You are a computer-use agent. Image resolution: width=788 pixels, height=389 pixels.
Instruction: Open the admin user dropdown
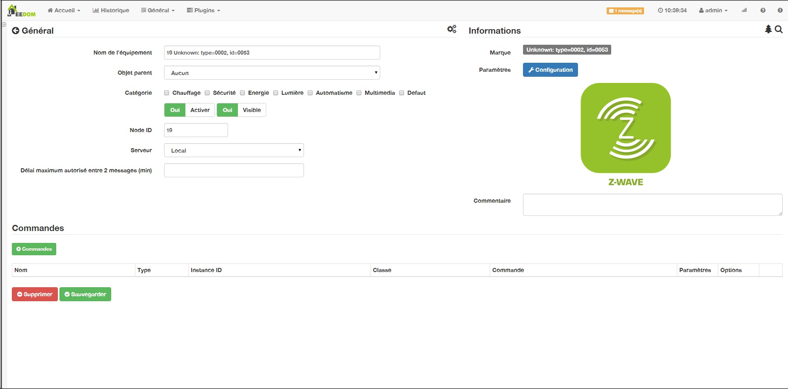[x=713, y=10]
